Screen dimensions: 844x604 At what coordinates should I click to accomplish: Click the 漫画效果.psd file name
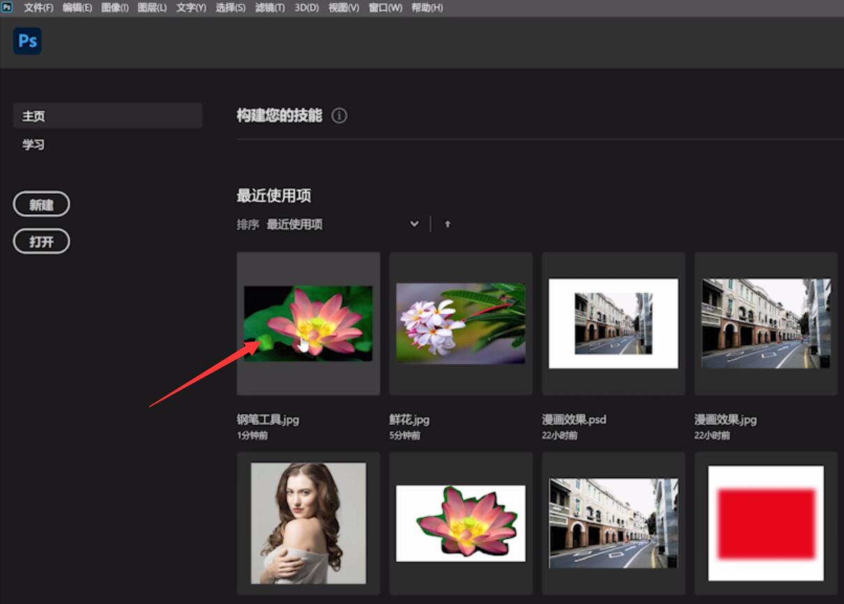point(575,419)
